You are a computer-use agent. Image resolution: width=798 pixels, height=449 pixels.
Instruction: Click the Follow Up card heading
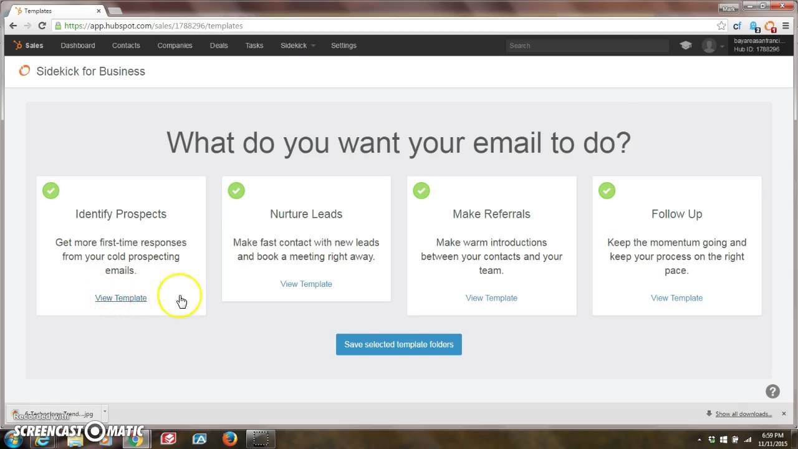pos(676,214)
